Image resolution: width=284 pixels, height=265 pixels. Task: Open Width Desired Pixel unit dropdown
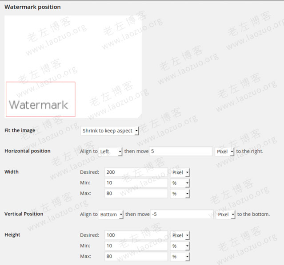pyautogui.click(x=180, y=172)
